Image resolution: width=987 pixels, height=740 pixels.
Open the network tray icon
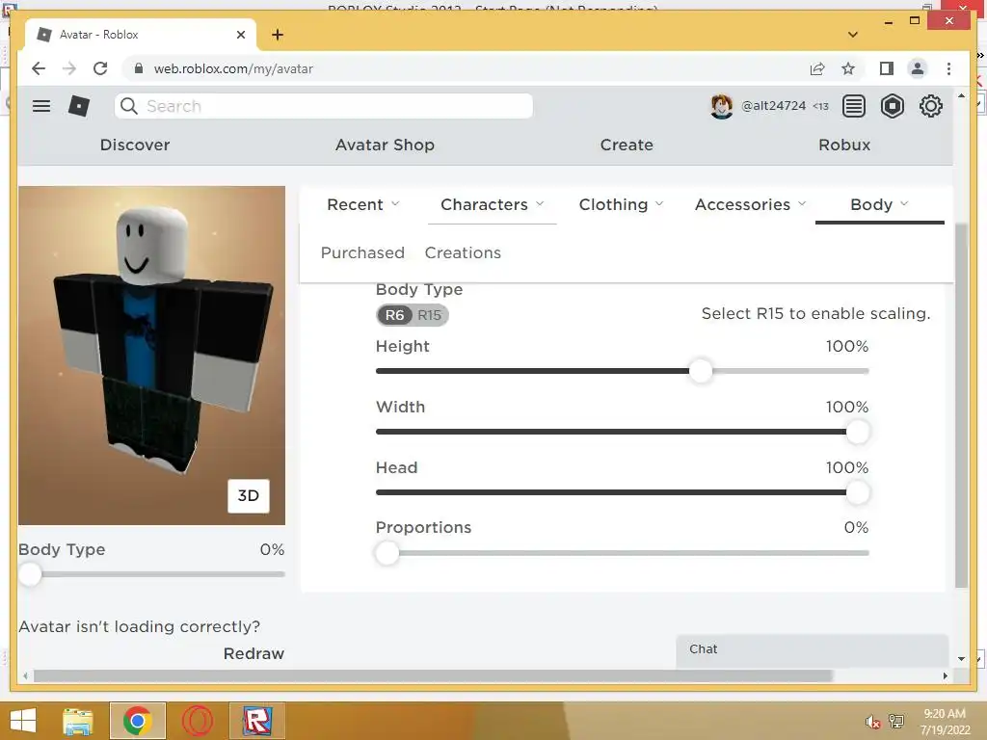(896, 721)
